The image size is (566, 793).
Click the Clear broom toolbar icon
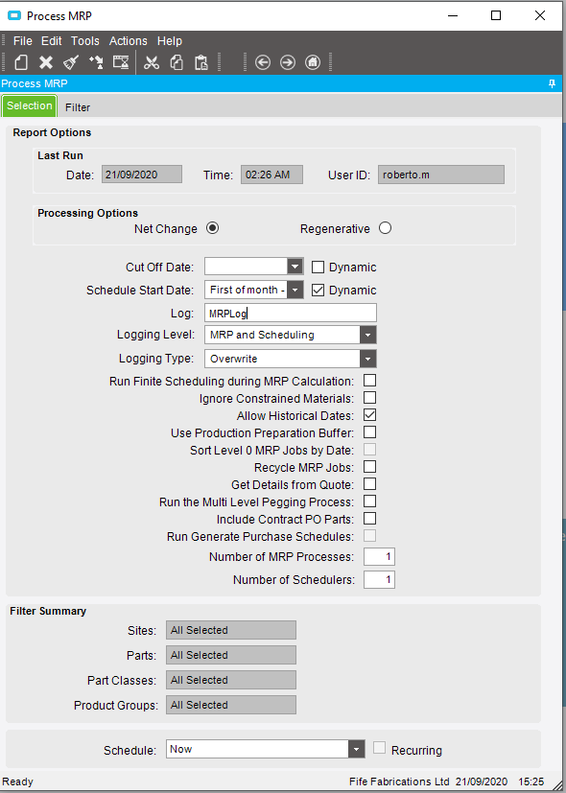click(x=71, y=62)
